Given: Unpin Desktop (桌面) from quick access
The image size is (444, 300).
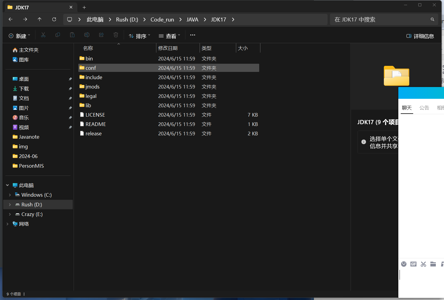Looking at the screenshot, I should click(x=70, y=79).
